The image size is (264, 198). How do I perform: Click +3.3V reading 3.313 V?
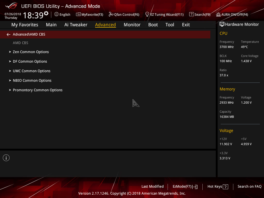[x=225, y=158]
